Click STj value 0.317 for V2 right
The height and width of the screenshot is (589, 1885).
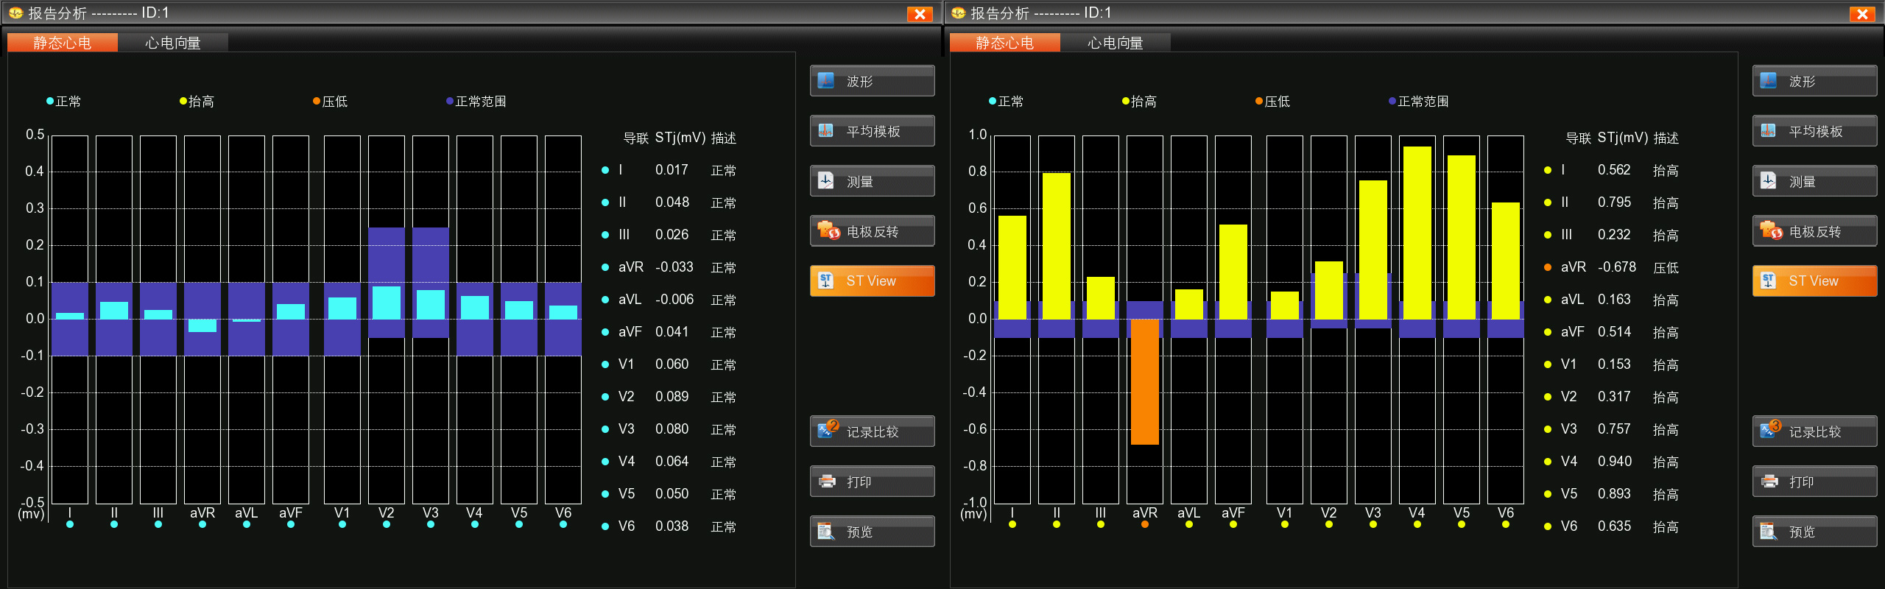point(1614,397)
